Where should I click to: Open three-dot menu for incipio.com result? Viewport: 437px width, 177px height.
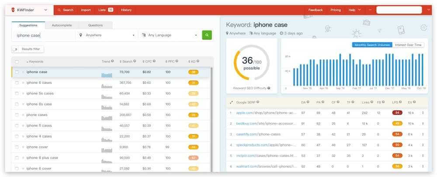(x=423, y=156)
